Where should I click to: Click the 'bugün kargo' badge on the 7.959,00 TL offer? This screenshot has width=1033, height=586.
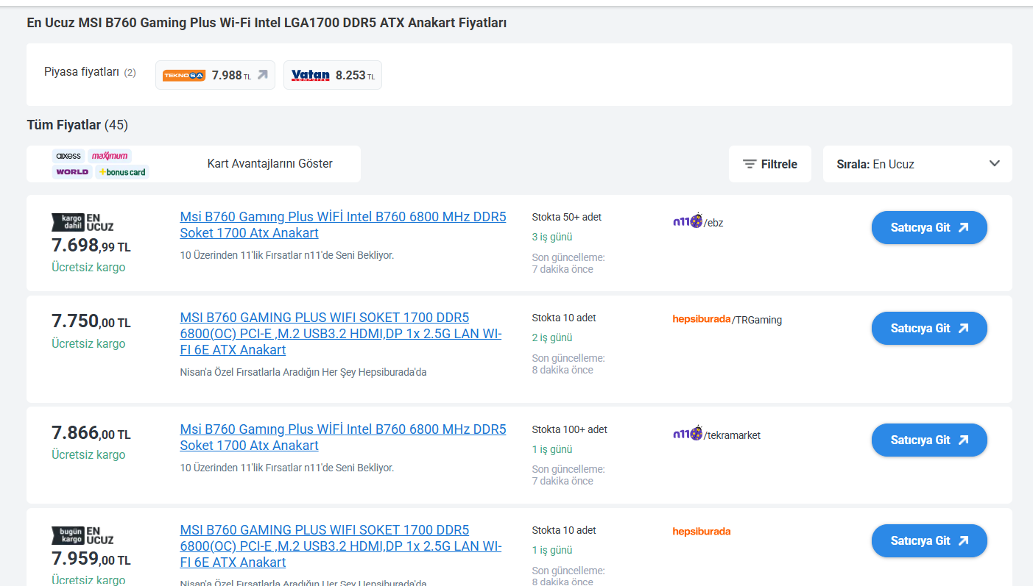click(68, 535)
